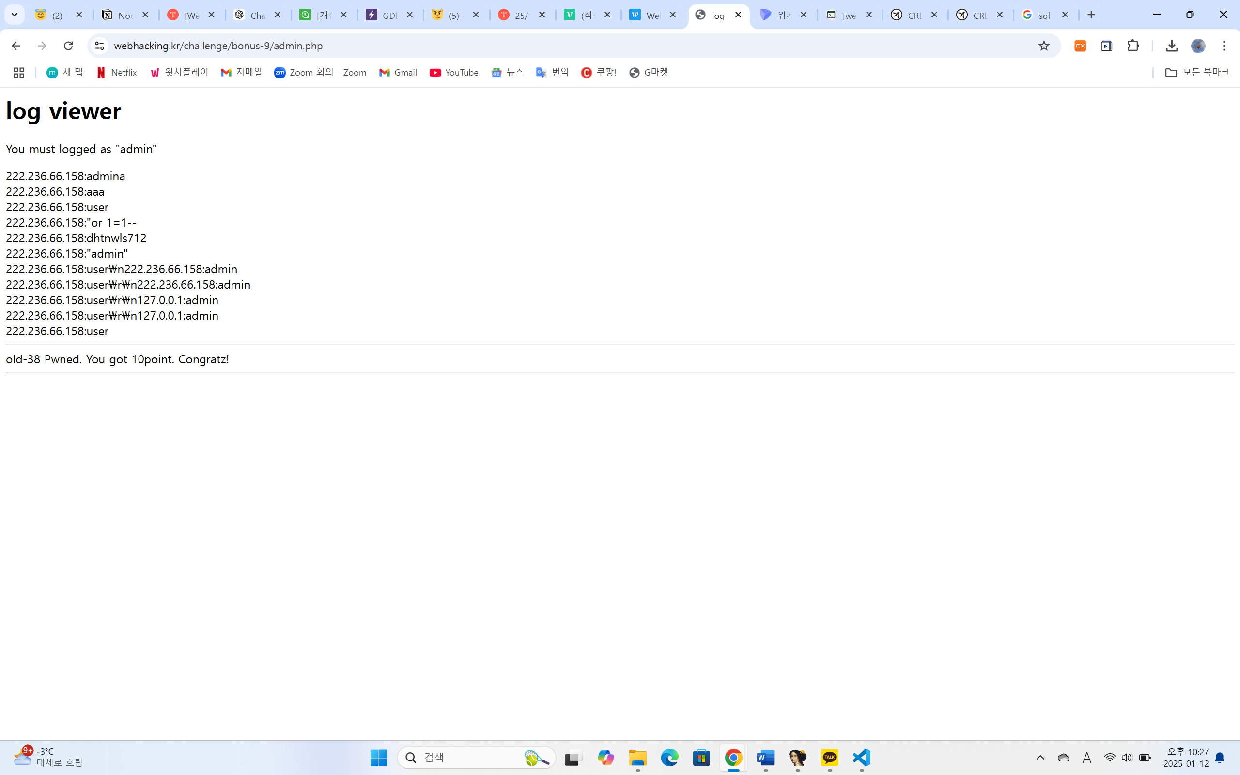1240x775 pixels.
Task: Open the tab search dropdown arrow
Action: (15, 15)
